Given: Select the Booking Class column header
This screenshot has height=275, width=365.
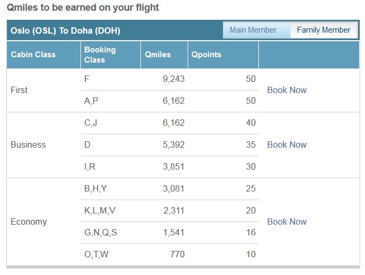Looking at the screenshot, I should pos(110,55).
